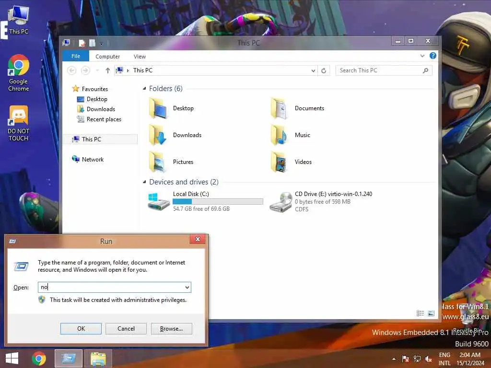Select This PC in navigation pane
The height and width of the screenshot is (368, 491).
coord(100,139)
